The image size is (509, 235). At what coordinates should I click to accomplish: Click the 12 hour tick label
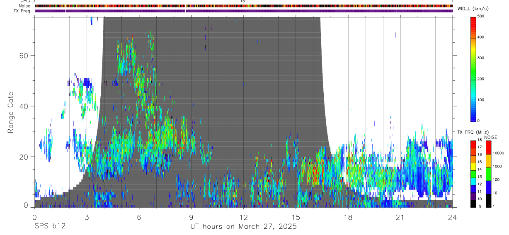[244, 217]
